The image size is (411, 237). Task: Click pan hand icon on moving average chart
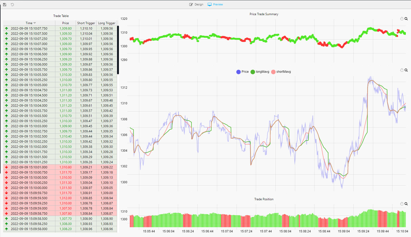point(402,70)
